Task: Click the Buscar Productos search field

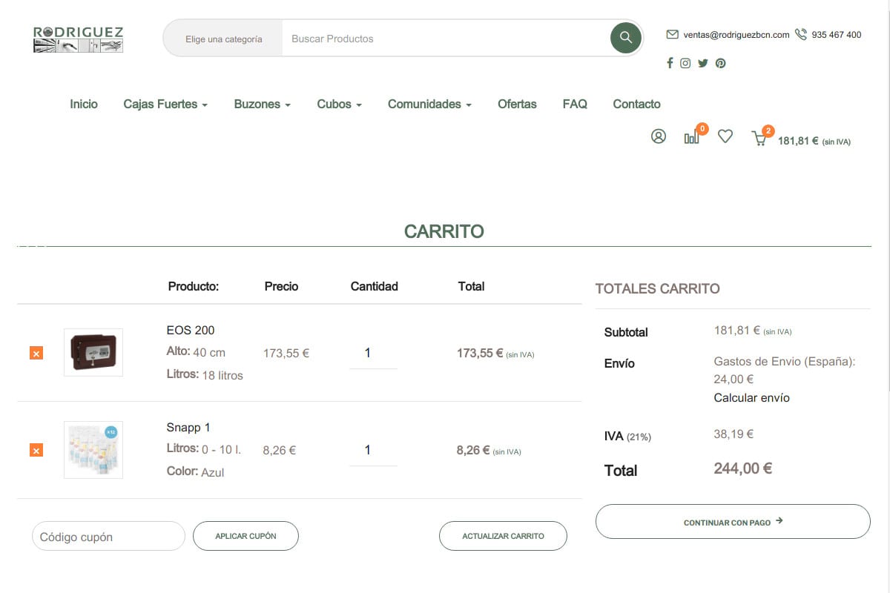Action: (x=445, y=39)
